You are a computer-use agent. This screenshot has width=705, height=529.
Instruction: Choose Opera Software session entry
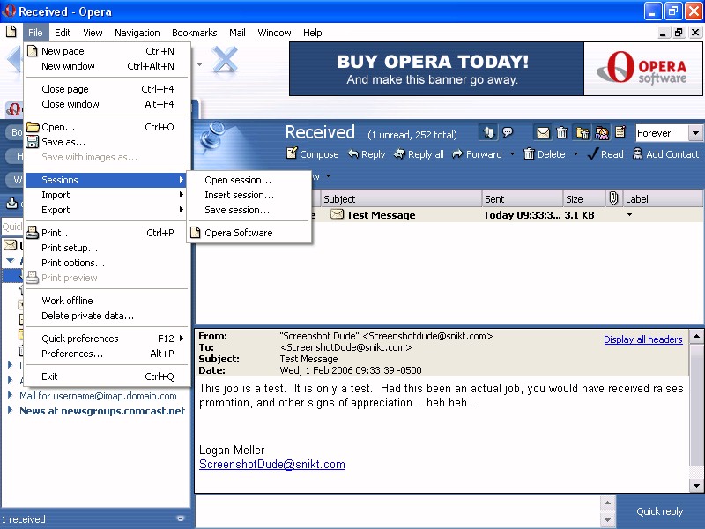(x=249, y=233)
